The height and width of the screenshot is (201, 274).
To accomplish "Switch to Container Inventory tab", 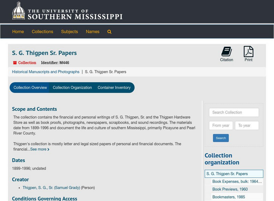I will coord(114,88).
